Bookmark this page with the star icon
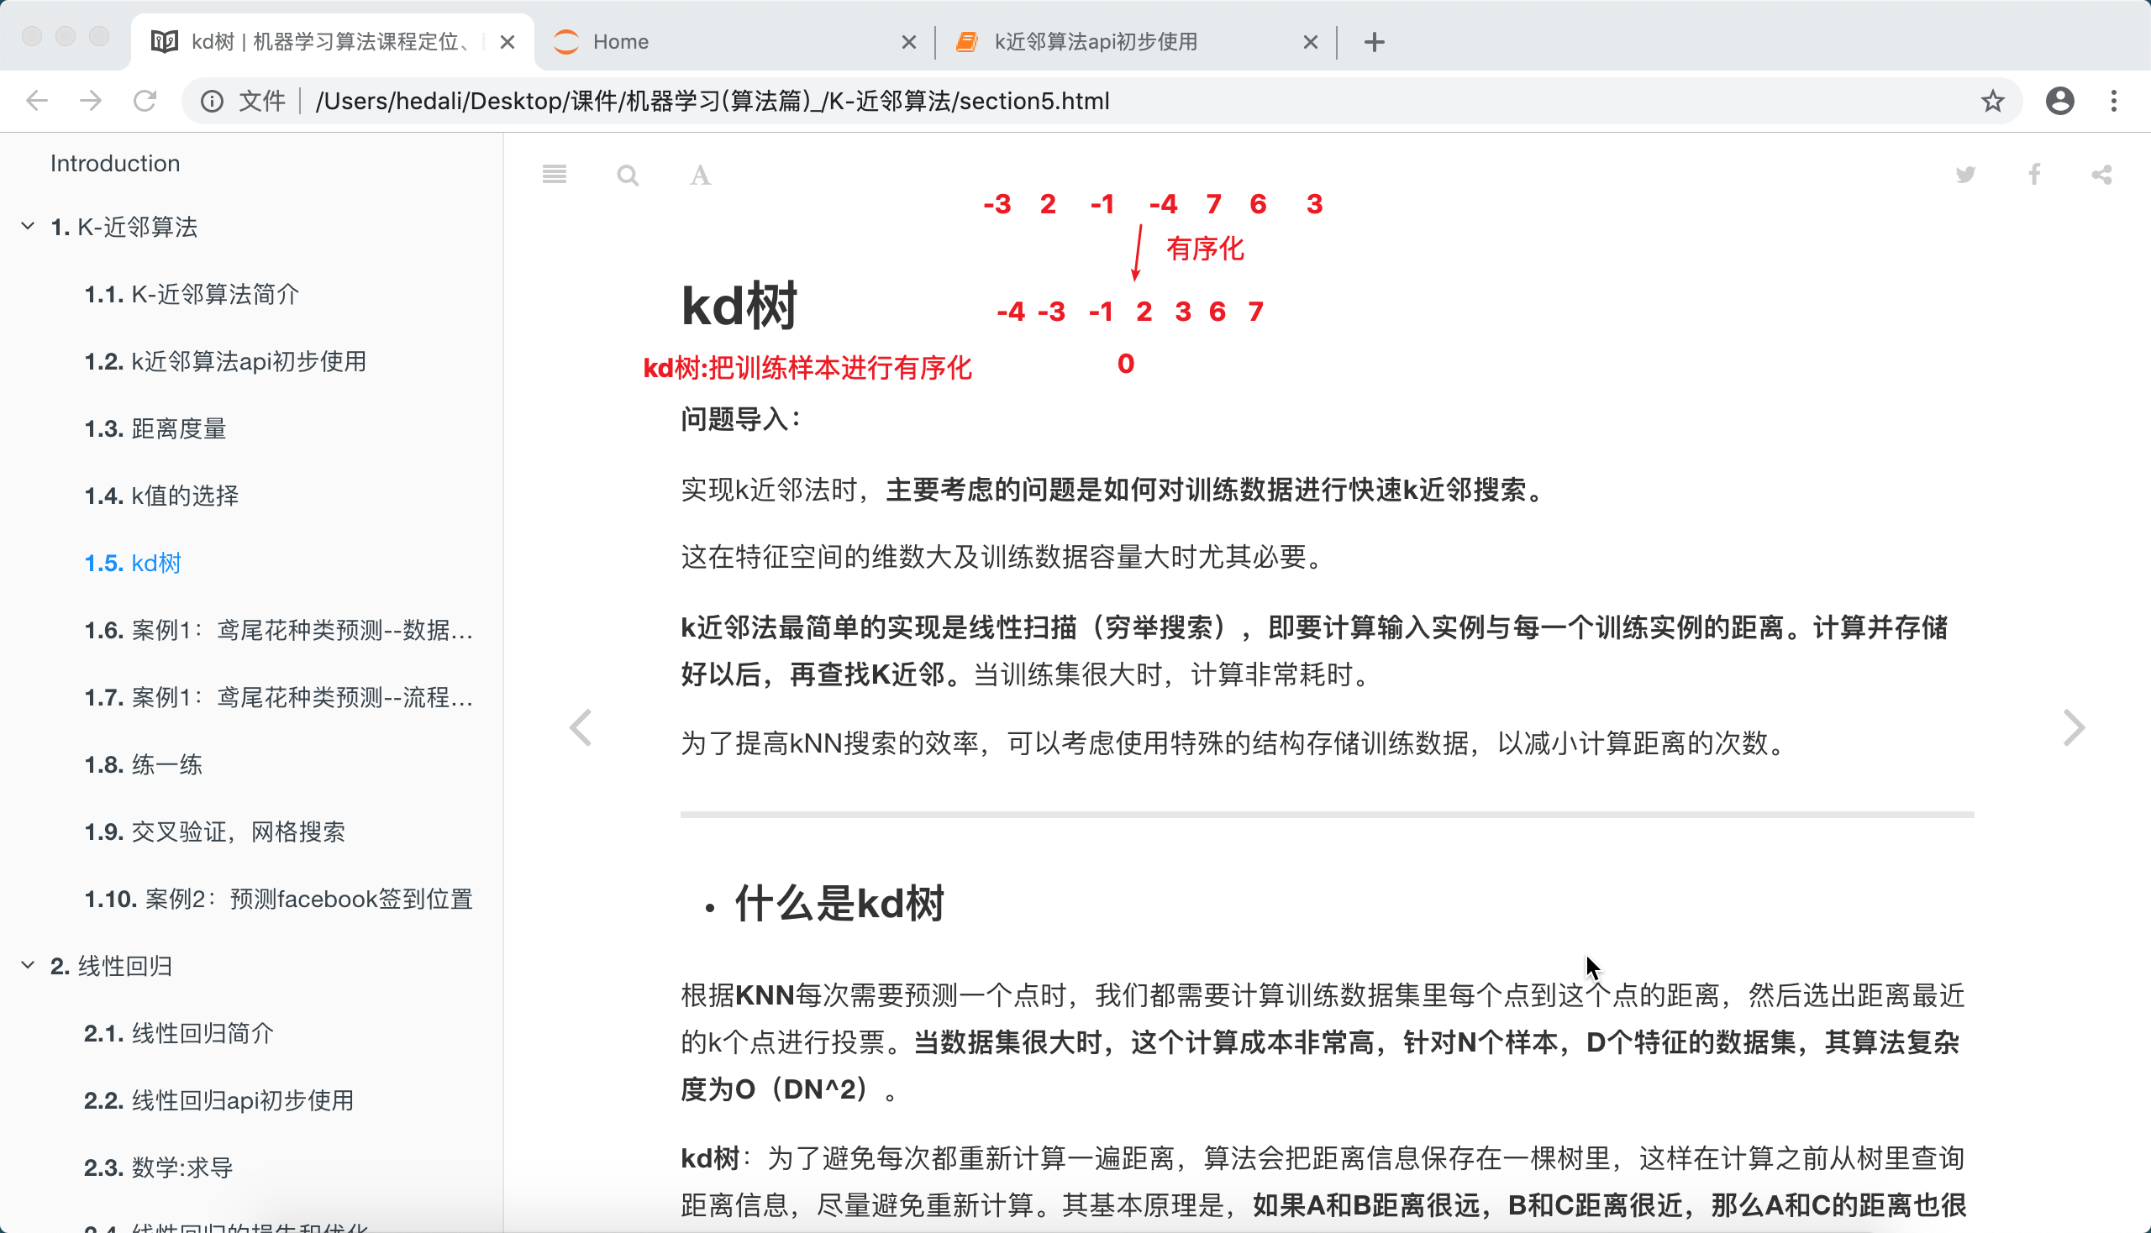2151x1233 pixels. [1992, 102]
